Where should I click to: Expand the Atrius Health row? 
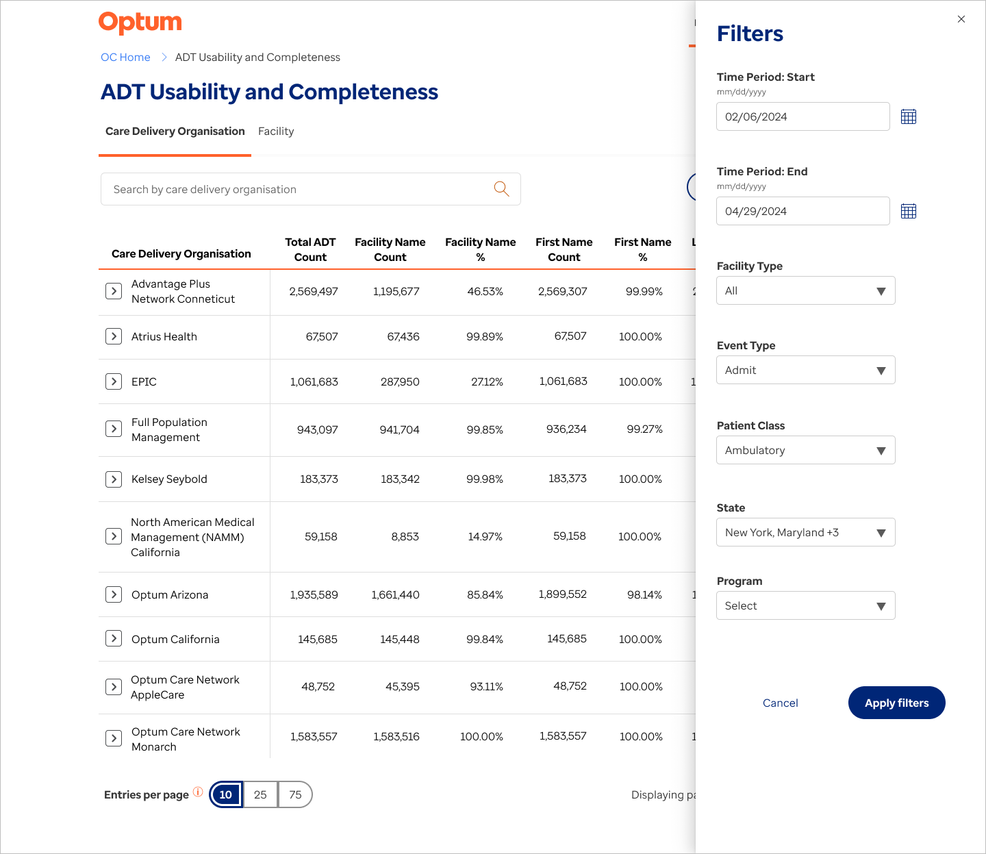(x=114, y=336)
